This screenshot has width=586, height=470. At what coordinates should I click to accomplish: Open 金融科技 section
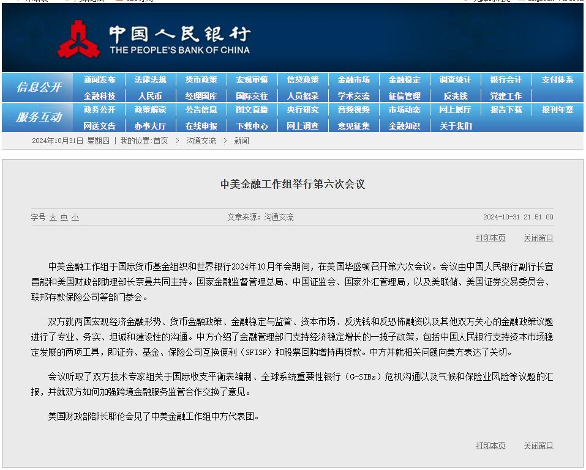(x=99, y=96)
